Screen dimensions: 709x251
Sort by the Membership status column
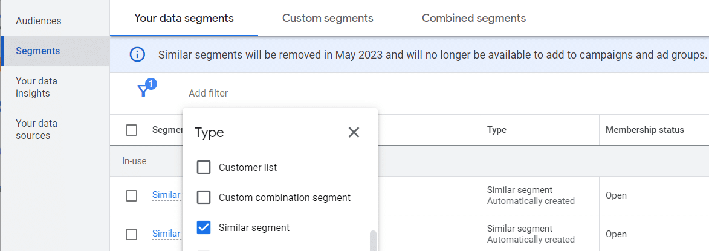coord(644,130)
